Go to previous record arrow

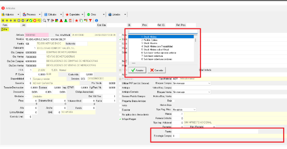(7, 21)
